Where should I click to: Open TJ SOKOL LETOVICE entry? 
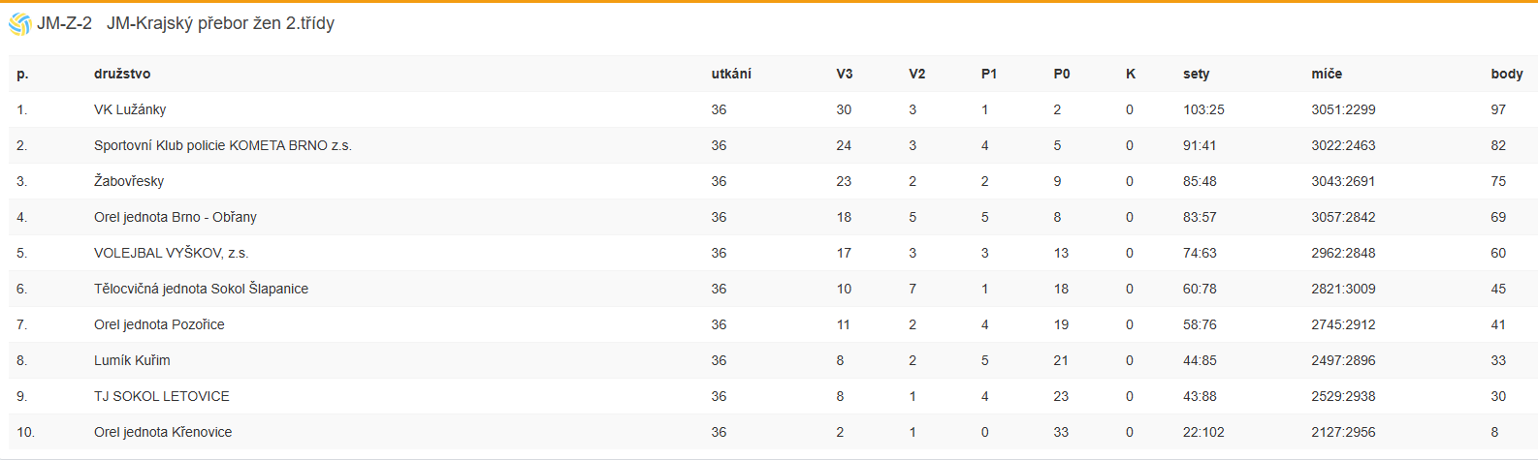click(162, 396)
